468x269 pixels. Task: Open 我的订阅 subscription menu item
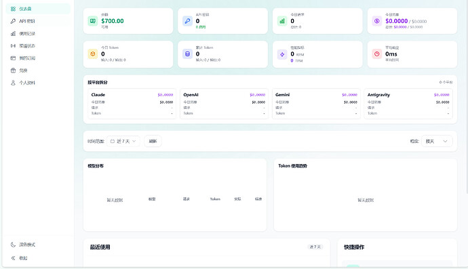pyautogui.click(x=38, y=58)
